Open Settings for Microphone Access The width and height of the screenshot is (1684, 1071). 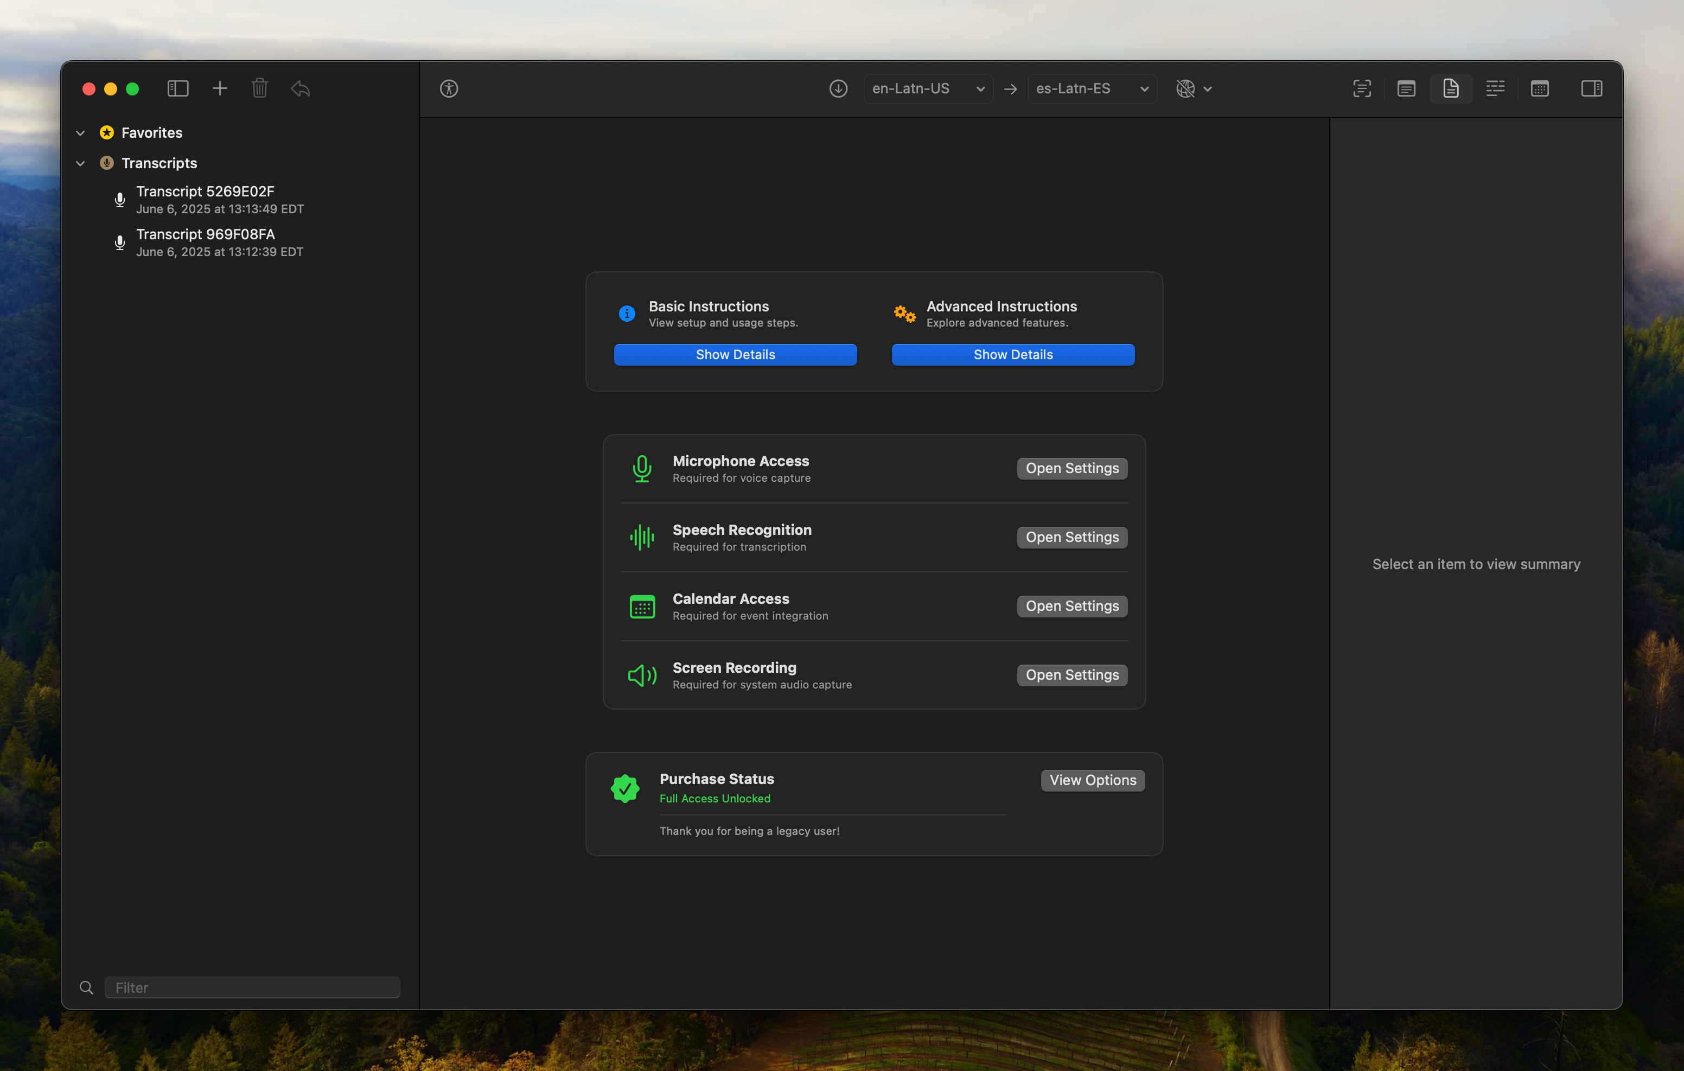pos(1071,469)
